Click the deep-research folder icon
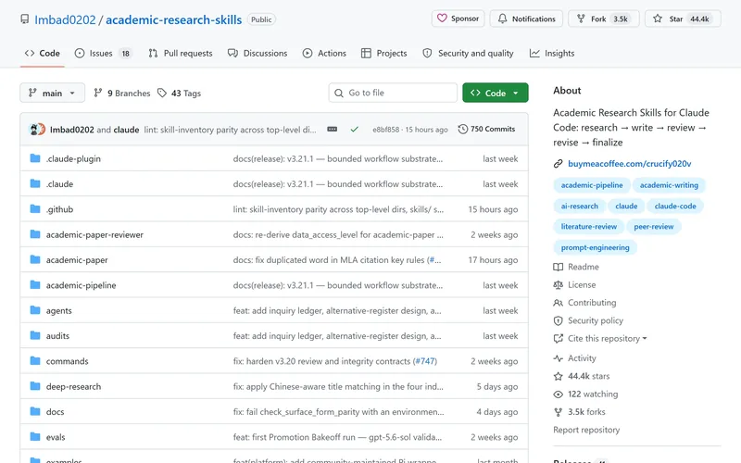The image size is (741, 463). point(35,386)
